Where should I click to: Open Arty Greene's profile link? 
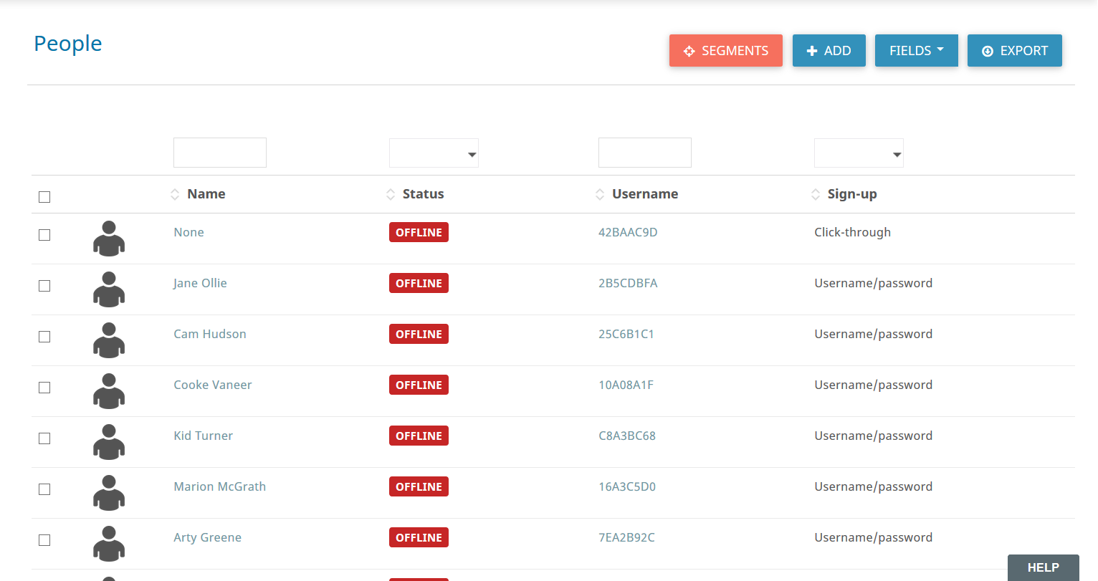[208, 537]
